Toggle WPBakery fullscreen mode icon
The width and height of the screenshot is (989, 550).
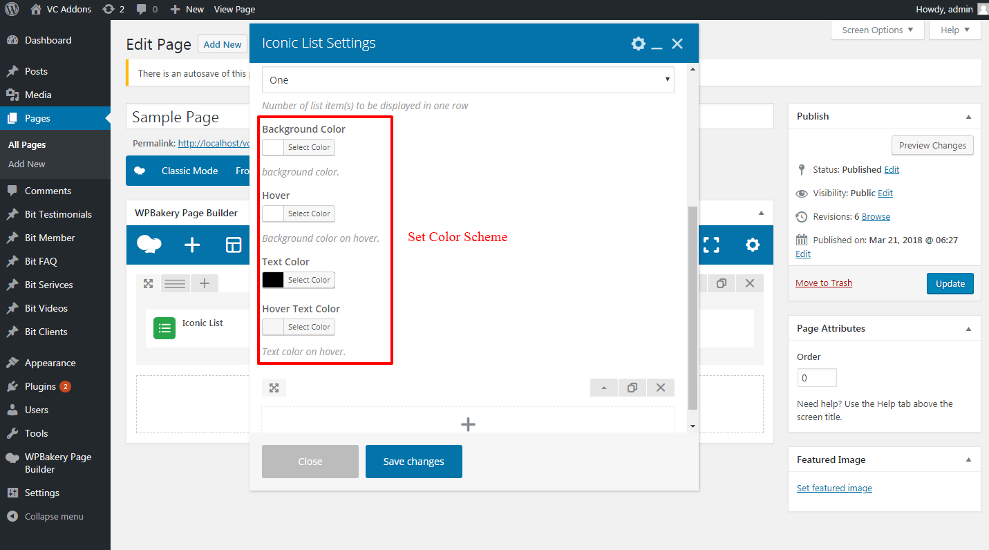coord(711,245)
